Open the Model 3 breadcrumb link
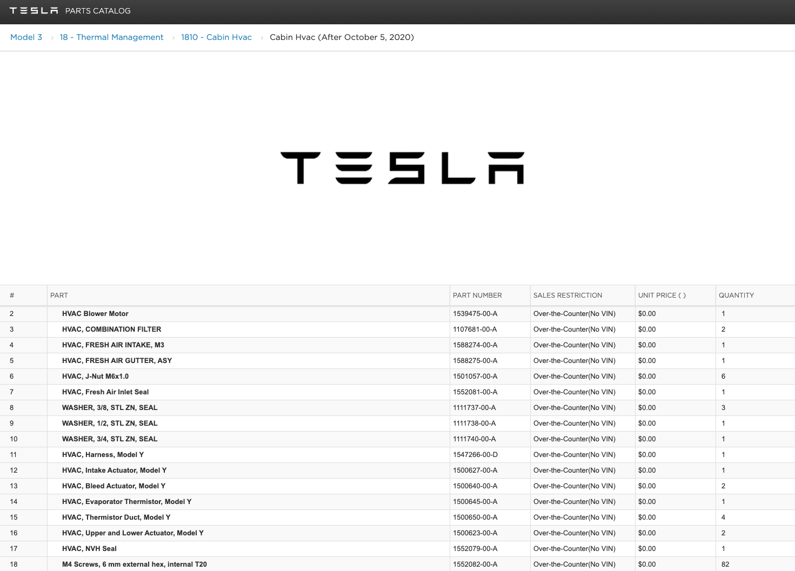Viewport: 795px width, 571px height. pos(26,37)
